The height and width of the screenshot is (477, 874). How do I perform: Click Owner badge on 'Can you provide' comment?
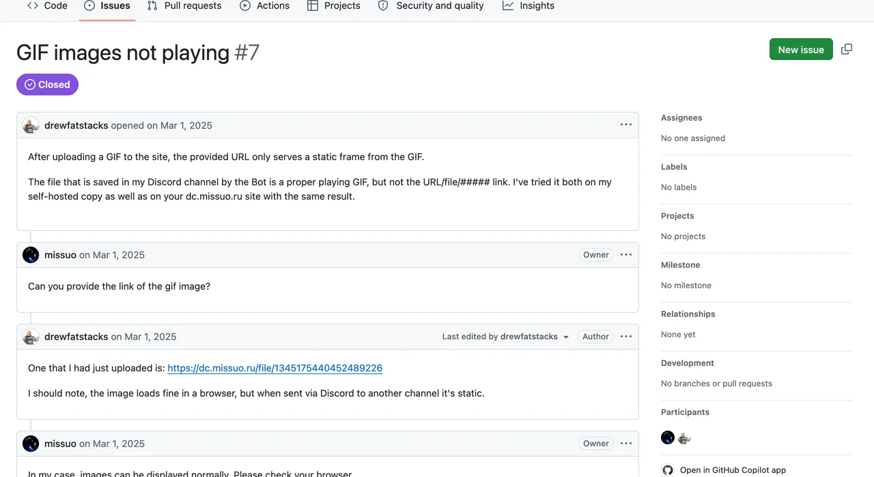pyautogui.click(x=596, y=255)
